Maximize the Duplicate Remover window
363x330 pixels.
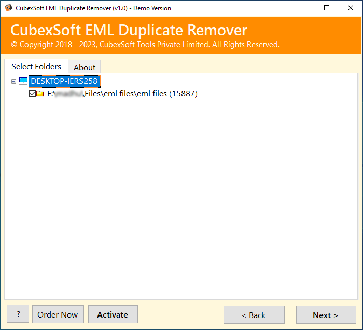[327, 8]
